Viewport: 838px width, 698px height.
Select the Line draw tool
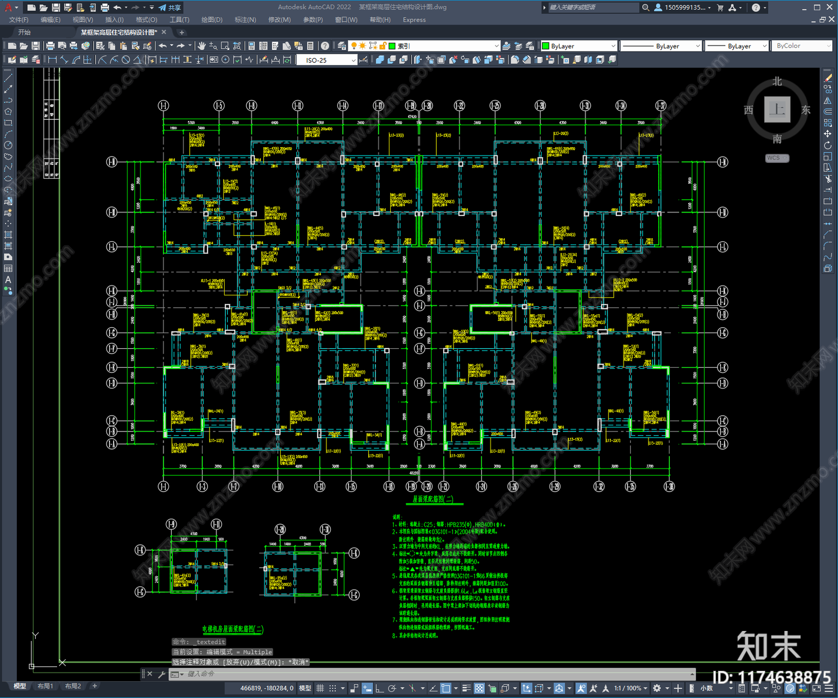click(x=8, y=77)
